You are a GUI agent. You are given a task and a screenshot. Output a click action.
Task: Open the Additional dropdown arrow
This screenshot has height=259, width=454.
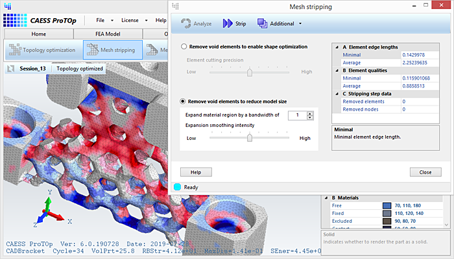pyautogui.click(x=300, y=24)
